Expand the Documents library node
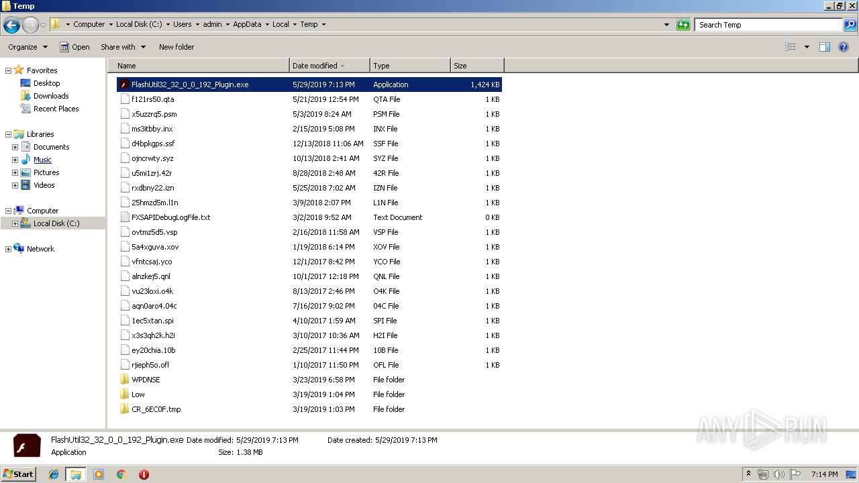The width and height of the screenshot is (859, 483). coord(15,147)
